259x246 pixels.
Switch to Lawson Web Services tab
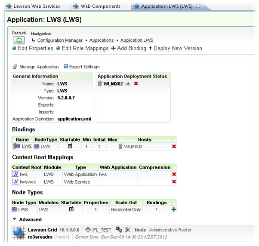33,6
